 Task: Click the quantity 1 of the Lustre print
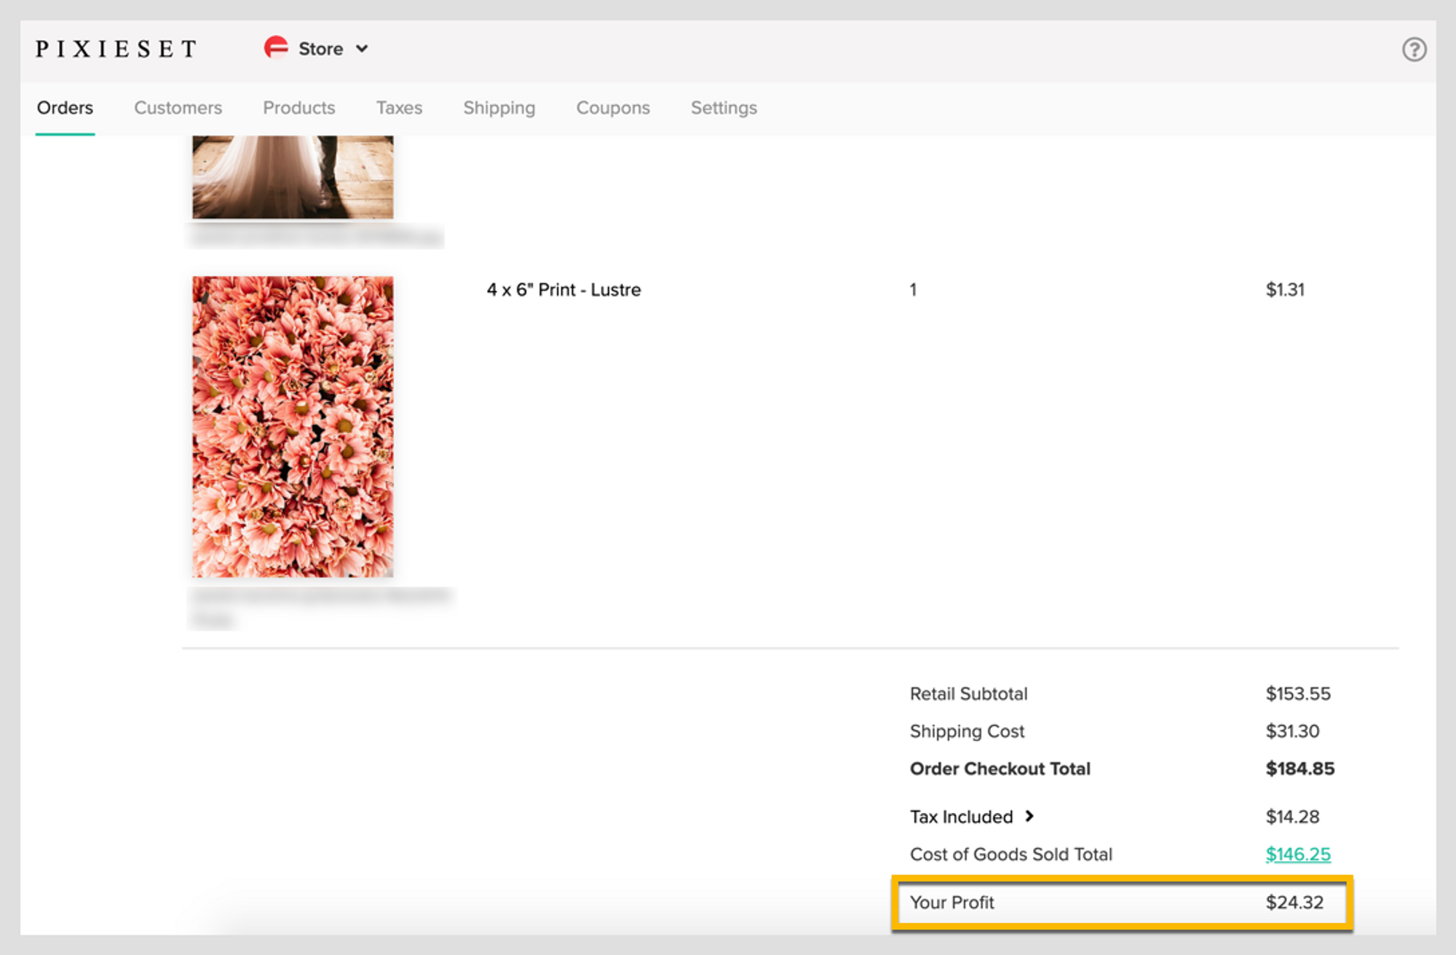[913, 290]
